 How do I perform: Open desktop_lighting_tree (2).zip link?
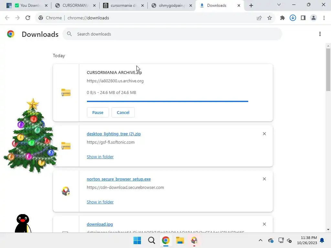(113, 134)
